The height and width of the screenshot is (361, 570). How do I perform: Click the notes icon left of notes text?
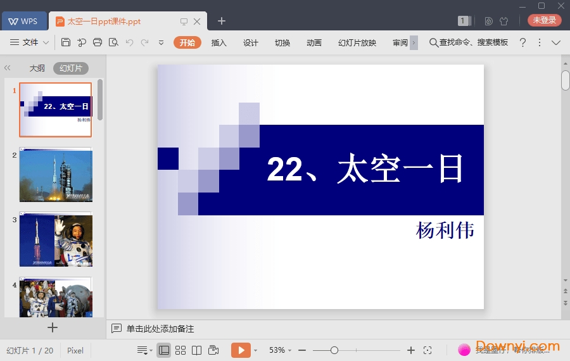(117, 329)
